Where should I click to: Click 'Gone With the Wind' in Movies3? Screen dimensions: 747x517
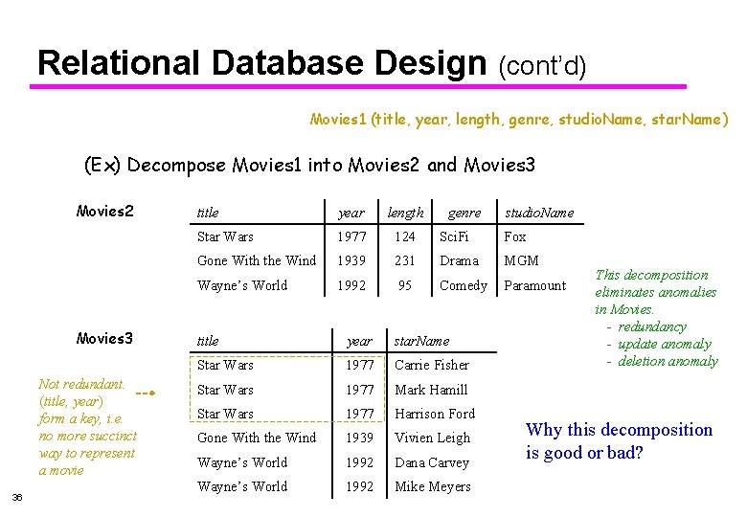pyautogui.click(x=257, y=437)
